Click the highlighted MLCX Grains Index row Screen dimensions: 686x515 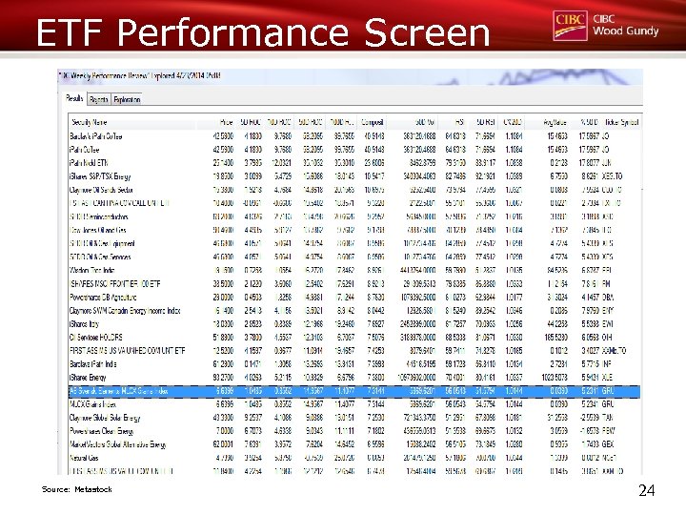(354, 391)
